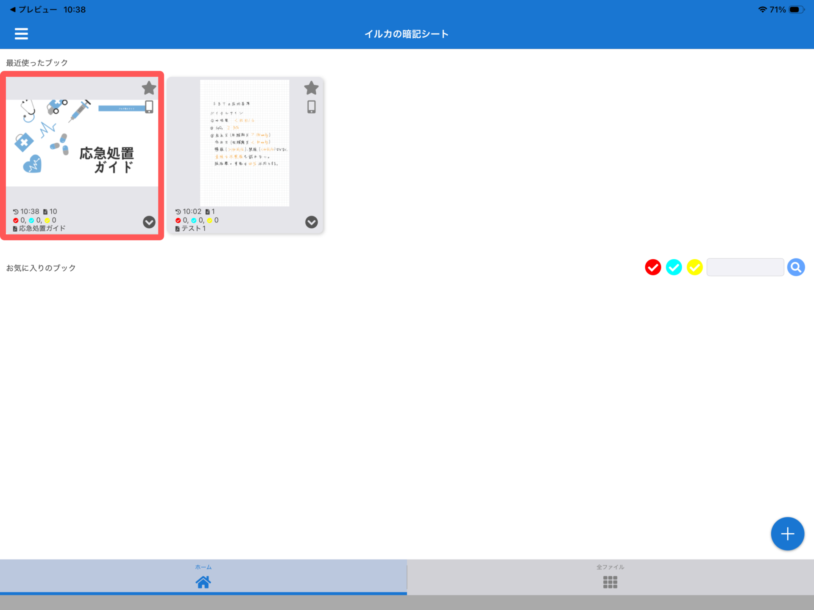Tap the battery status indicator
The image size is (814, 610).
(796, 9)
